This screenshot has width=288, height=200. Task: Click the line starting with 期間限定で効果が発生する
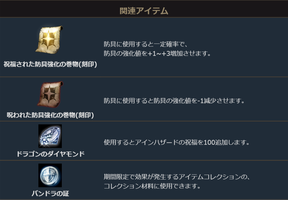pyautogui.click(x=177, y=177)
